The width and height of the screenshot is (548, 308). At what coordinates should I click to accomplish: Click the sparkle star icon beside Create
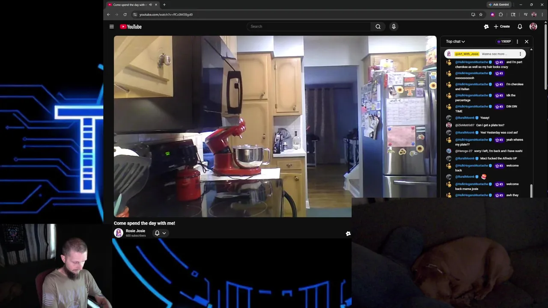(486, 27)
